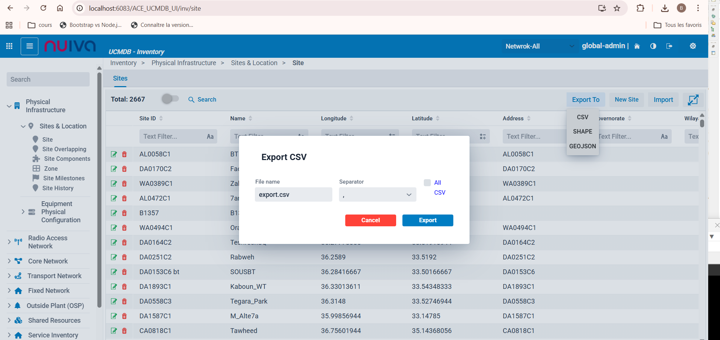
Task: Open the Netwrok-All dropdown
Action: (x=539, y=46)
